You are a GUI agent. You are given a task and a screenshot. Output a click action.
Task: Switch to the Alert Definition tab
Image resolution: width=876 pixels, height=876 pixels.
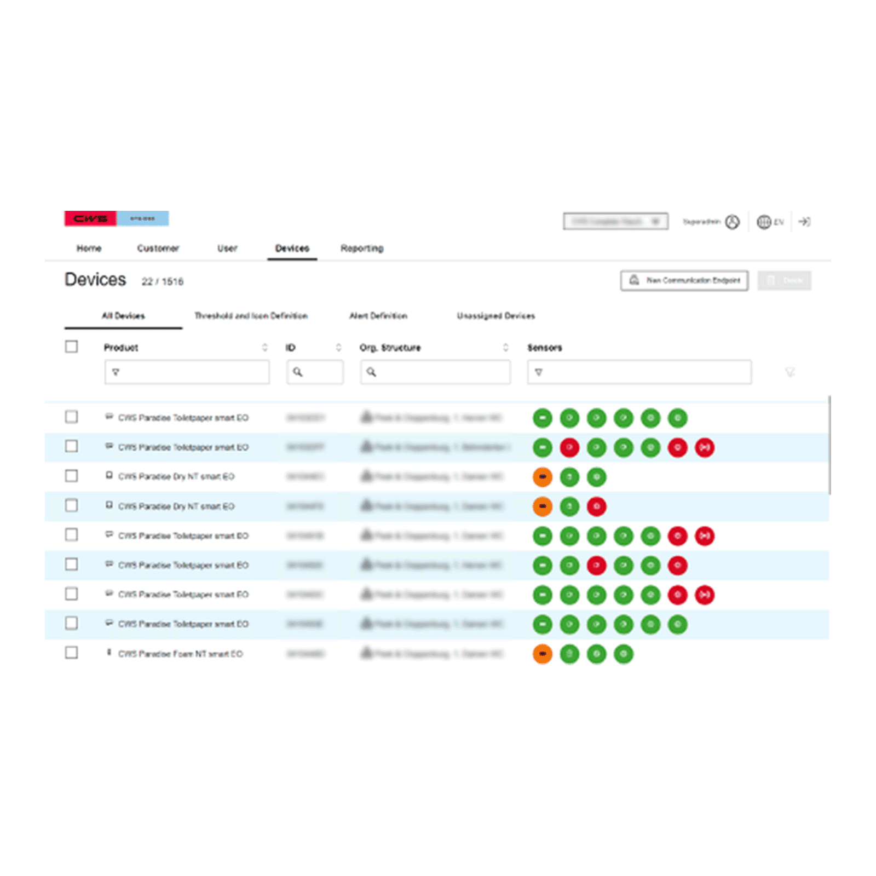click(x=378, y=316)
